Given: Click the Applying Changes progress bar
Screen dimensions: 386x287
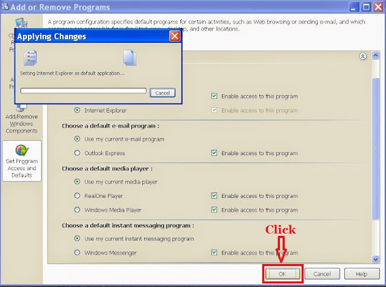Looking at the screenshot, I should (x=83, y=91).
